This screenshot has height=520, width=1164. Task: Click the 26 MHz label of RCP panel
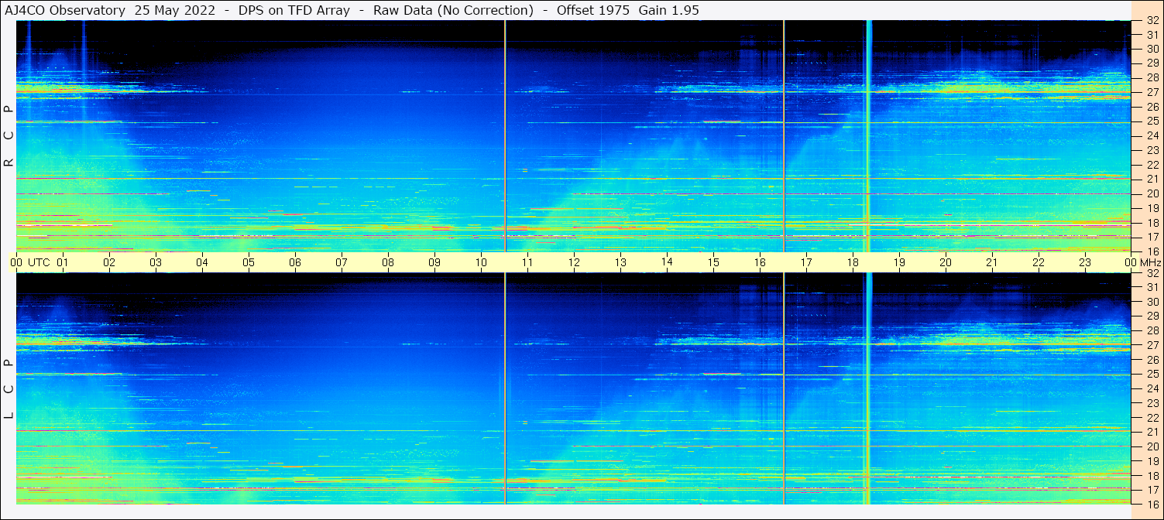pos(1152,107)
